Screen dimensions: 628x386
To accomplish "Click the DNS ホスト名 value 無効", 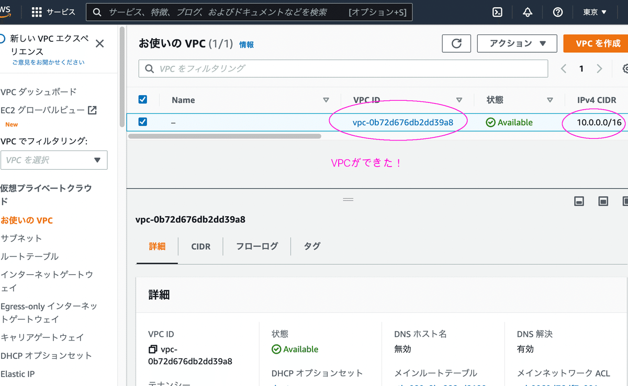I will (403, 349).
